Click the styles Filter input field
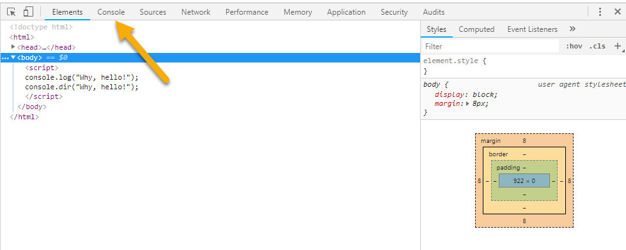 (x=491, y=47)
